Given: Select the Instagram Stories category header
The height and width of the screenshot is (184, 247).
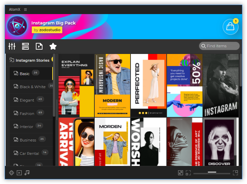Looking at the screenshot, I should pos(29,60).
